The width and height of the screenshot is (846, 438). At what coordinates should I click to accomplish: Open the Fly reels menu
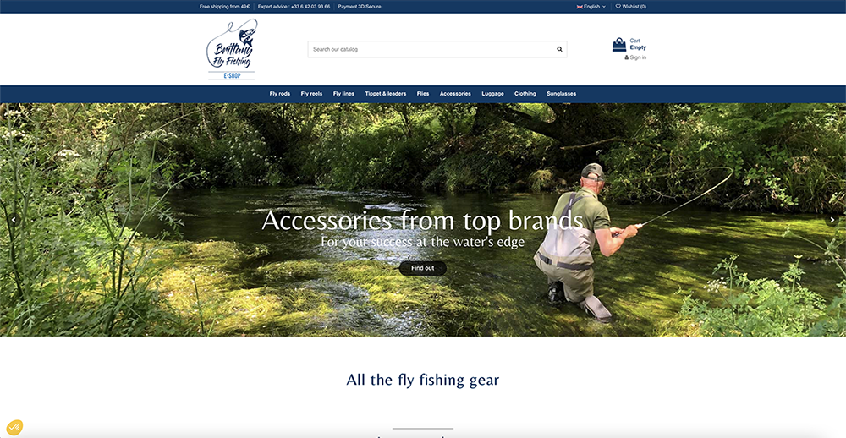(312, 93)
